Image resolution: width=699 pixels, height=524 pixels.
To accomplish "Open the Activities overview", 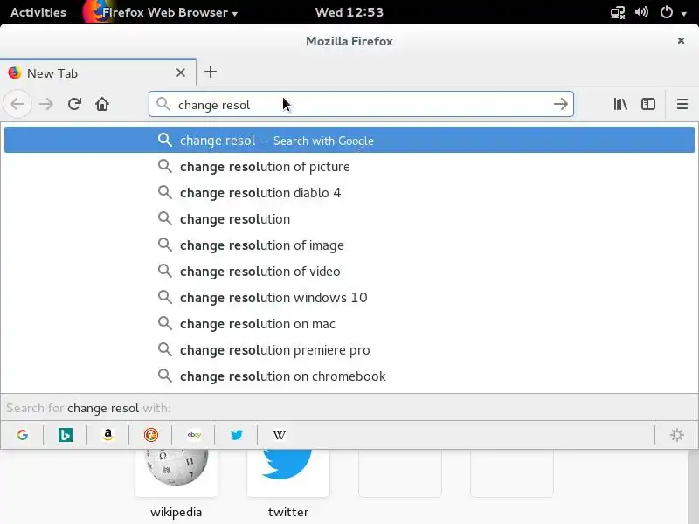I will 38,12.
